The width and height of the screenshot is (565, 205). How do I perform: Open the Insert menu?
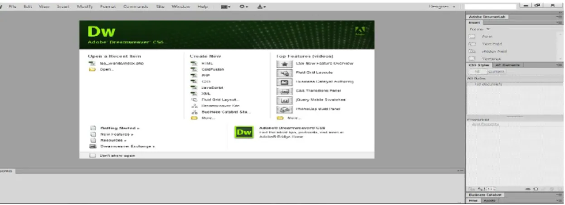pos(63,7)
